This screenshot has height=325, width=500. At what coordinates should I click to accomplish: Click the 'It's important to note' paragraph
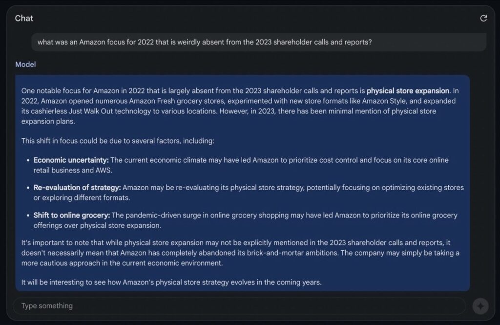click(x=239, y=253)
